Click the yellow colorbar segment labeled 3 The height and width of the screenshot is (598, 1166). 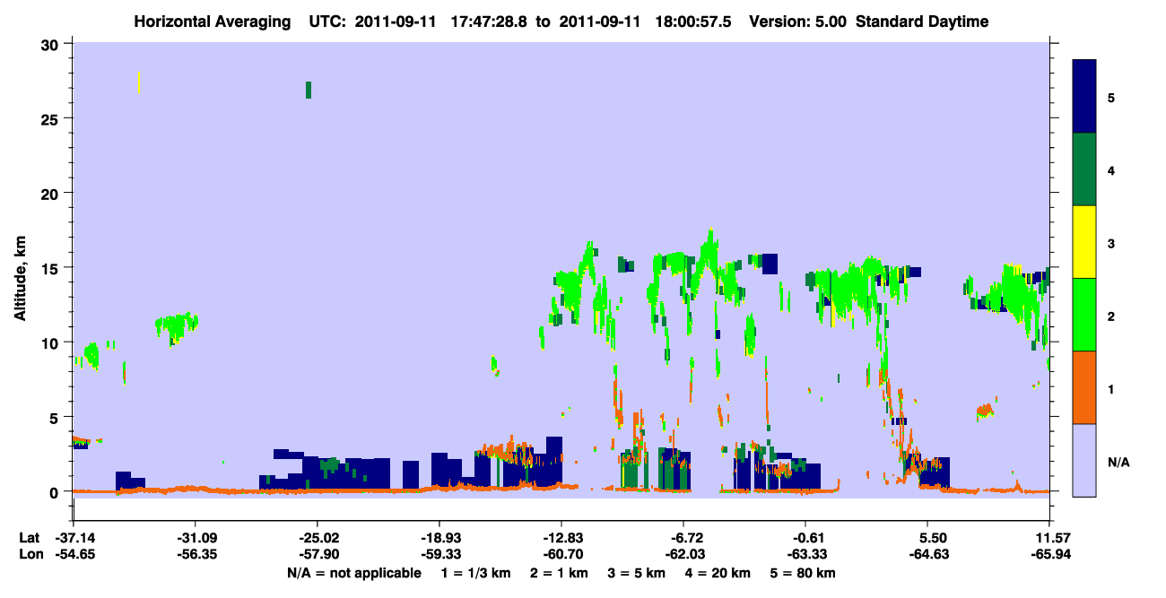[1084, 242]
